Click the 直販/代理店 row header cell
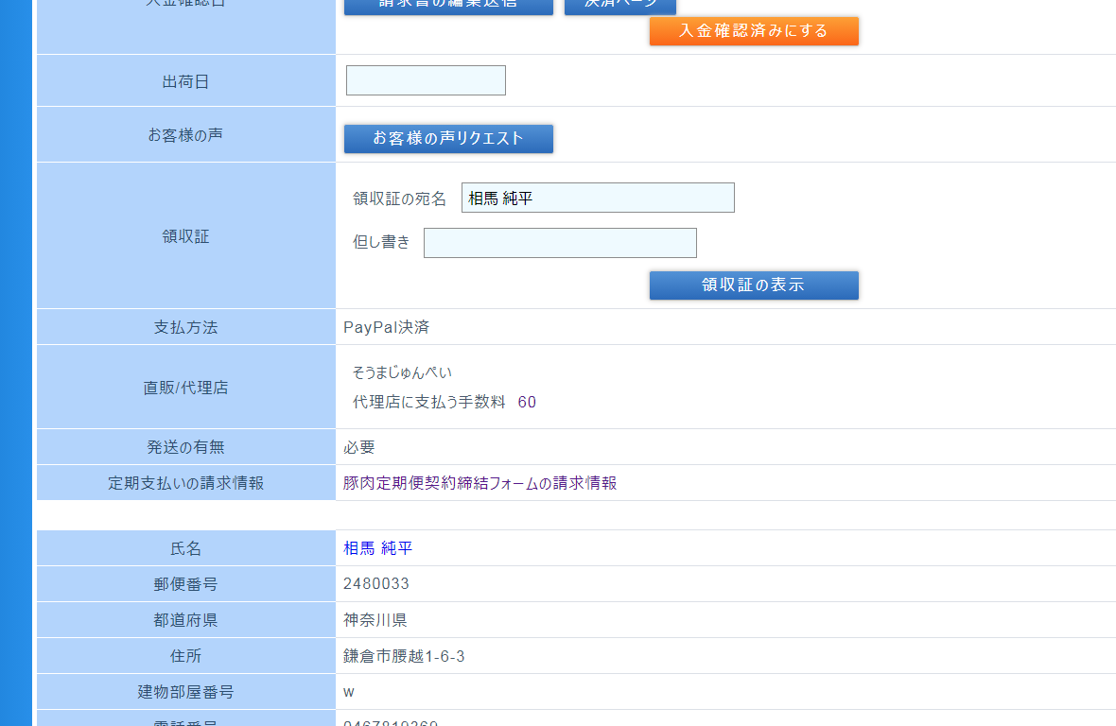1116x726 pixels. click(185, 388)
